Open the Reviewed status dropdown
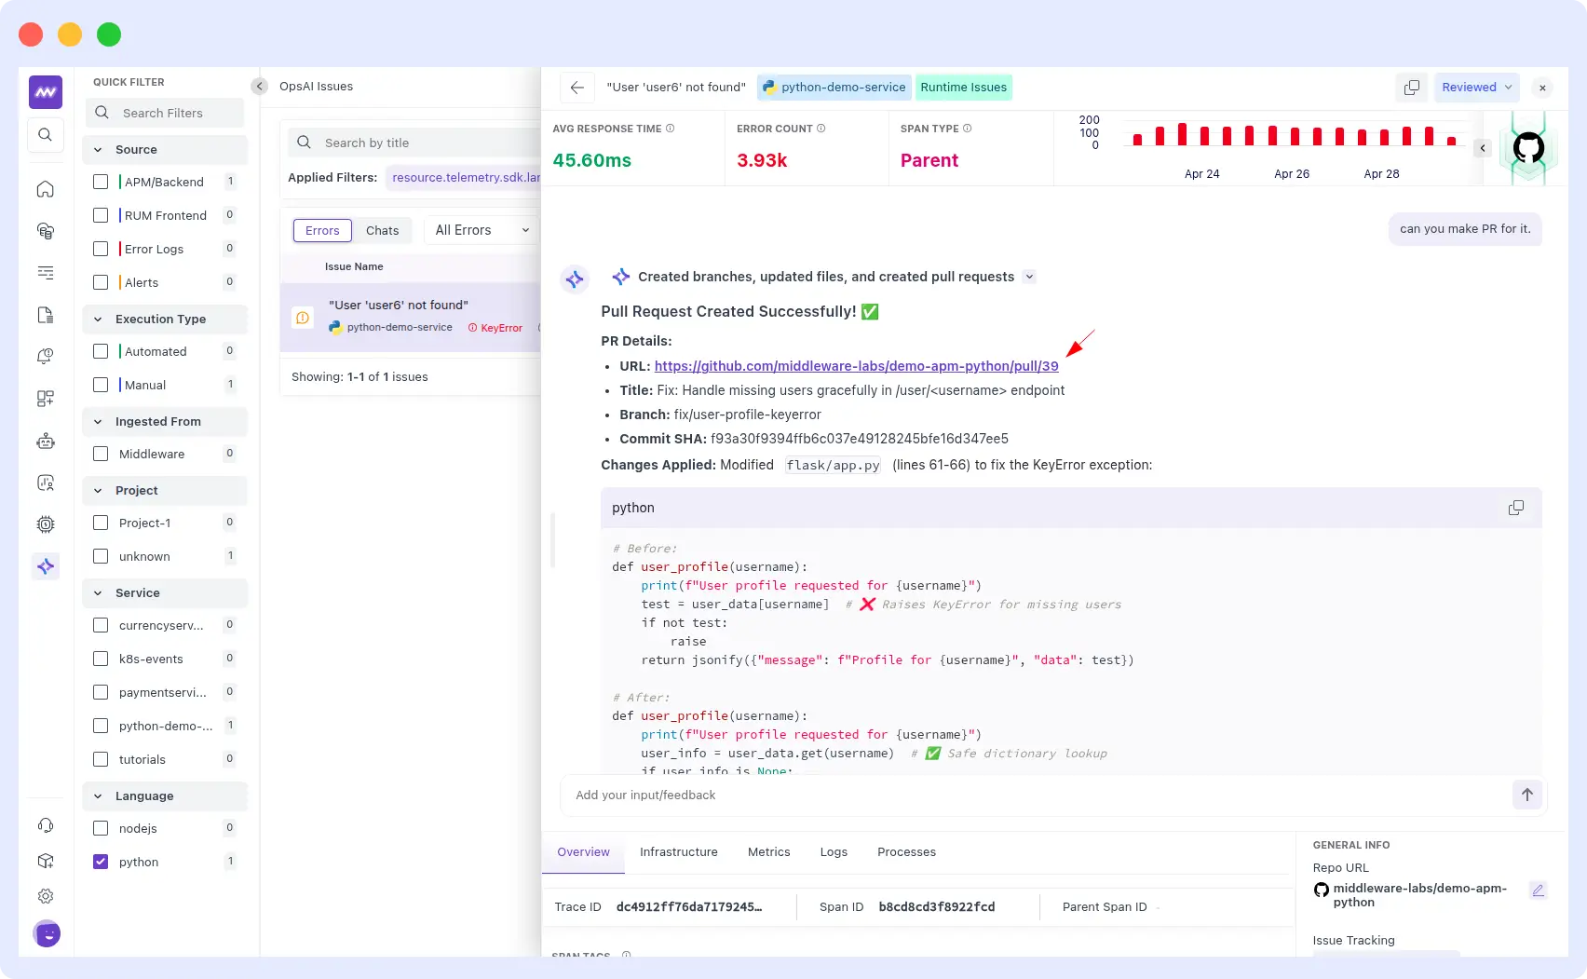Viewport: 1587px width, 979px height. coord(1476,87)
